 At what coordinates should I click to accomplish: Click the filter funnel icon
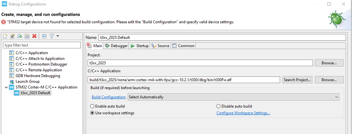52,36
